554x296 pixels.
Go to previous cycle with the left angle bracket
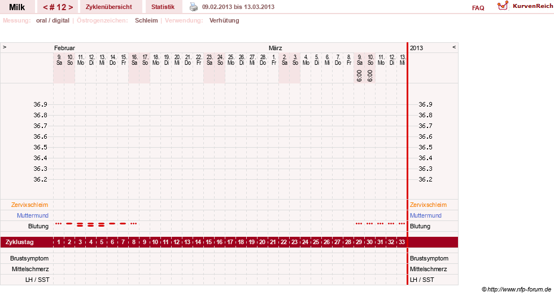point(45,7)
